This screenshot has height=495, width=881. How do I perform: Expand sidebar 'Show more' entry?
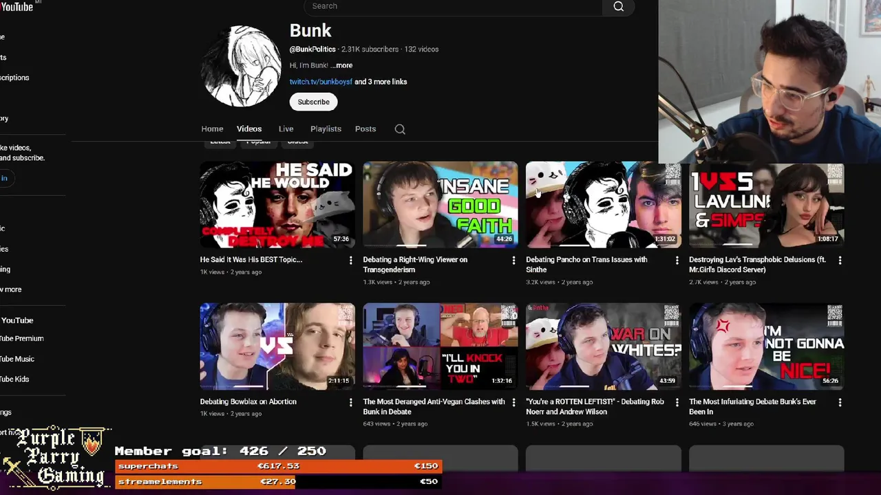coord(11,289)
